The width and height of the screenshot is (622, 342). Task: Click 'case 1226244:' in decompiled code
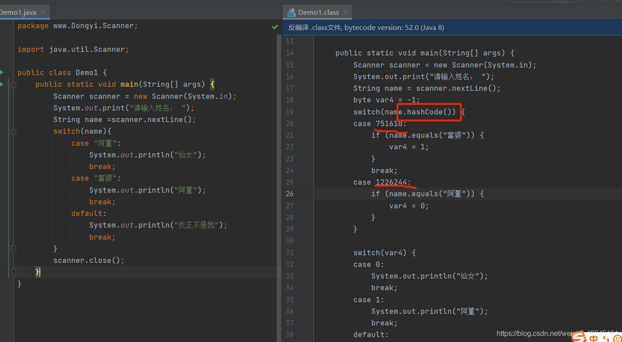coord(382,182)
